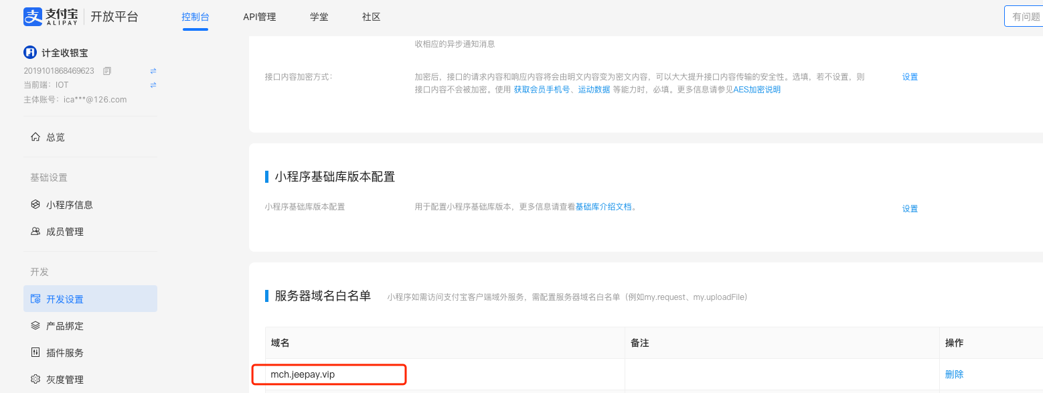Switch to 控制台 tab
Image resolution: width=1043 pixels, height=393 pixels.
click(x=195, y=17)
